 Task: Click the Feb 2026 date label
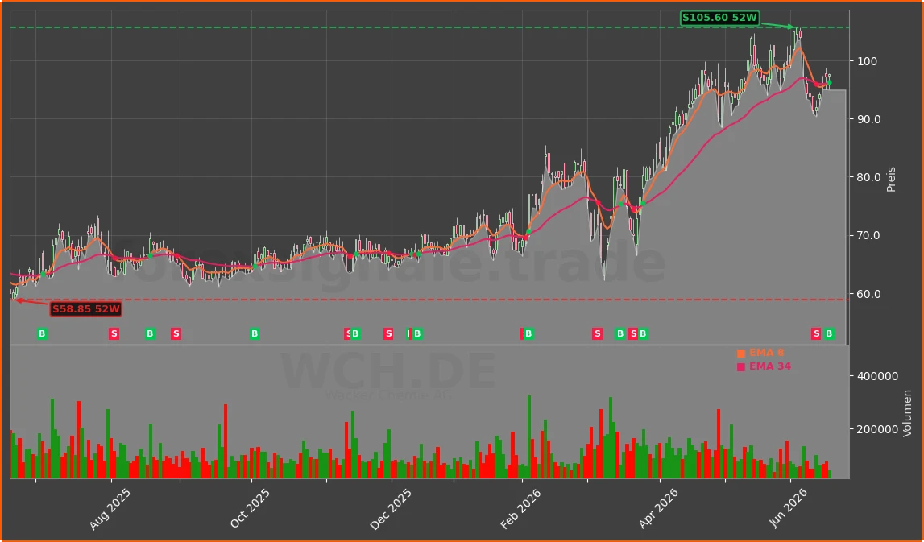coord(521,509)
